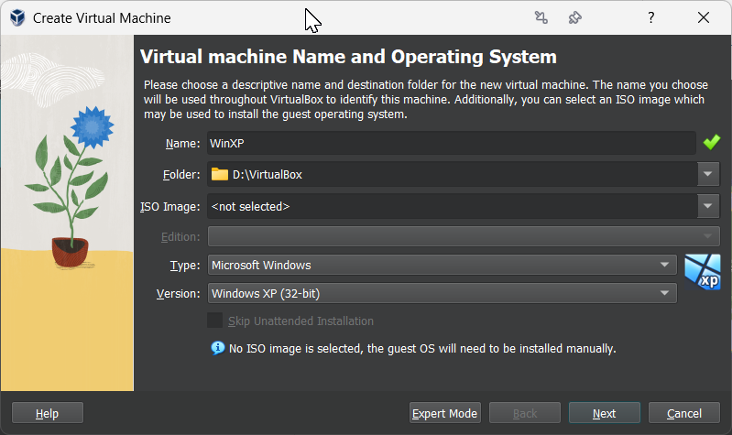
Task: Click the scaling mode icon in title bar
Action: click(x=541, y=17)
